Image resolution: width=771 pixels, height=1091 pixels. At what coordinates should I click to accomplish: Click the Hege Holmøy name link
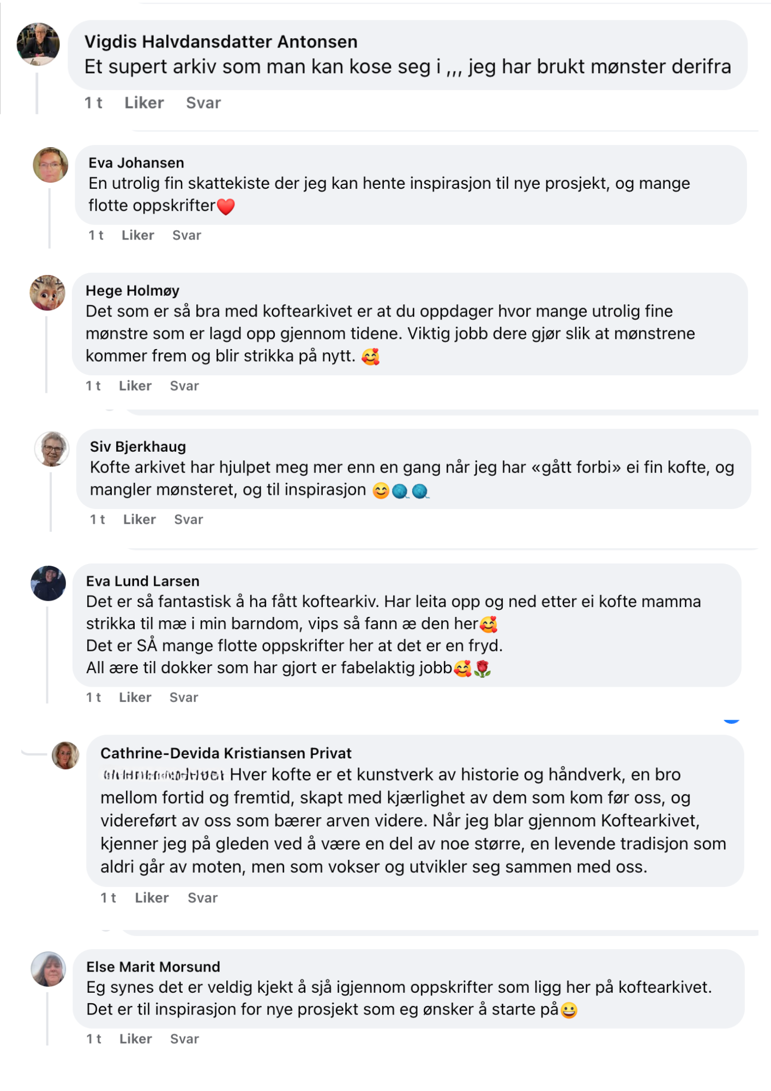132,291
